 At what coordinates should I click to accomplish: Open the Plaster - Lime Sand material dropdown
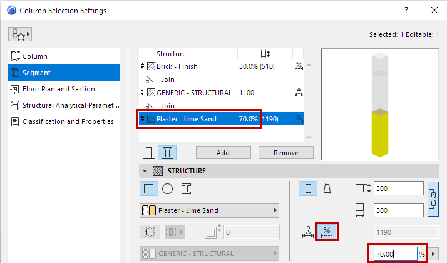(209, 210)
